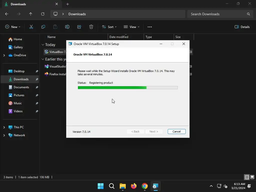This screenshot has width=256, height=192.
Task: Open the See more ellipsis menu
Action: pyautogui.click(x=150, y=27)
